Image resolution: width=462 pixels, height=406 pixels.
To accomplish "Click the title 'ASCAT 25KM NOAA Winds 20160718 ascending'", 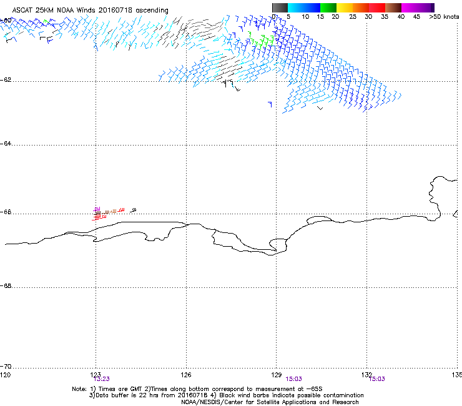I will point(90,11).
